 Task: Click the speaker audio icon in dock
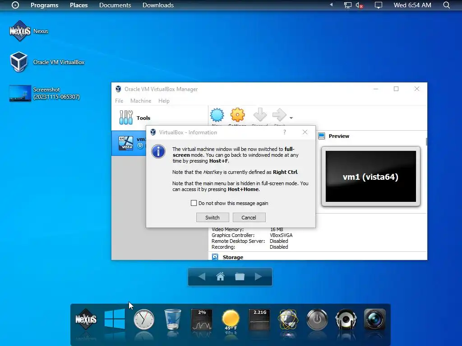pyautogui.click(x=346, y=319)
